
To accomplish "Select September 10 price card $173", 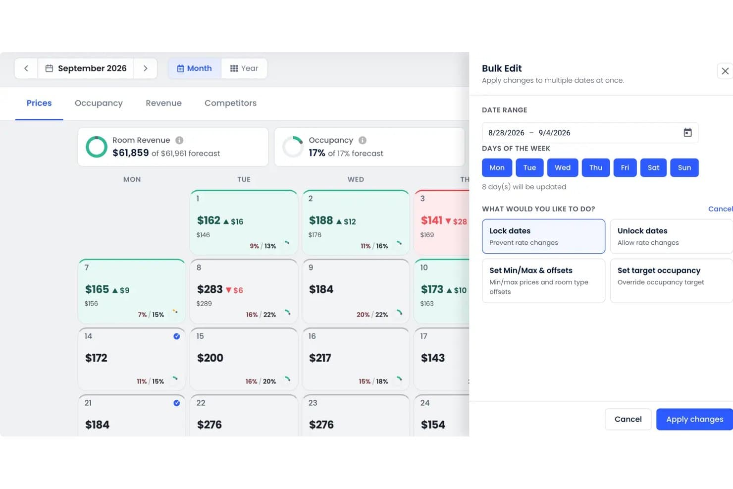I will (442, 291).
